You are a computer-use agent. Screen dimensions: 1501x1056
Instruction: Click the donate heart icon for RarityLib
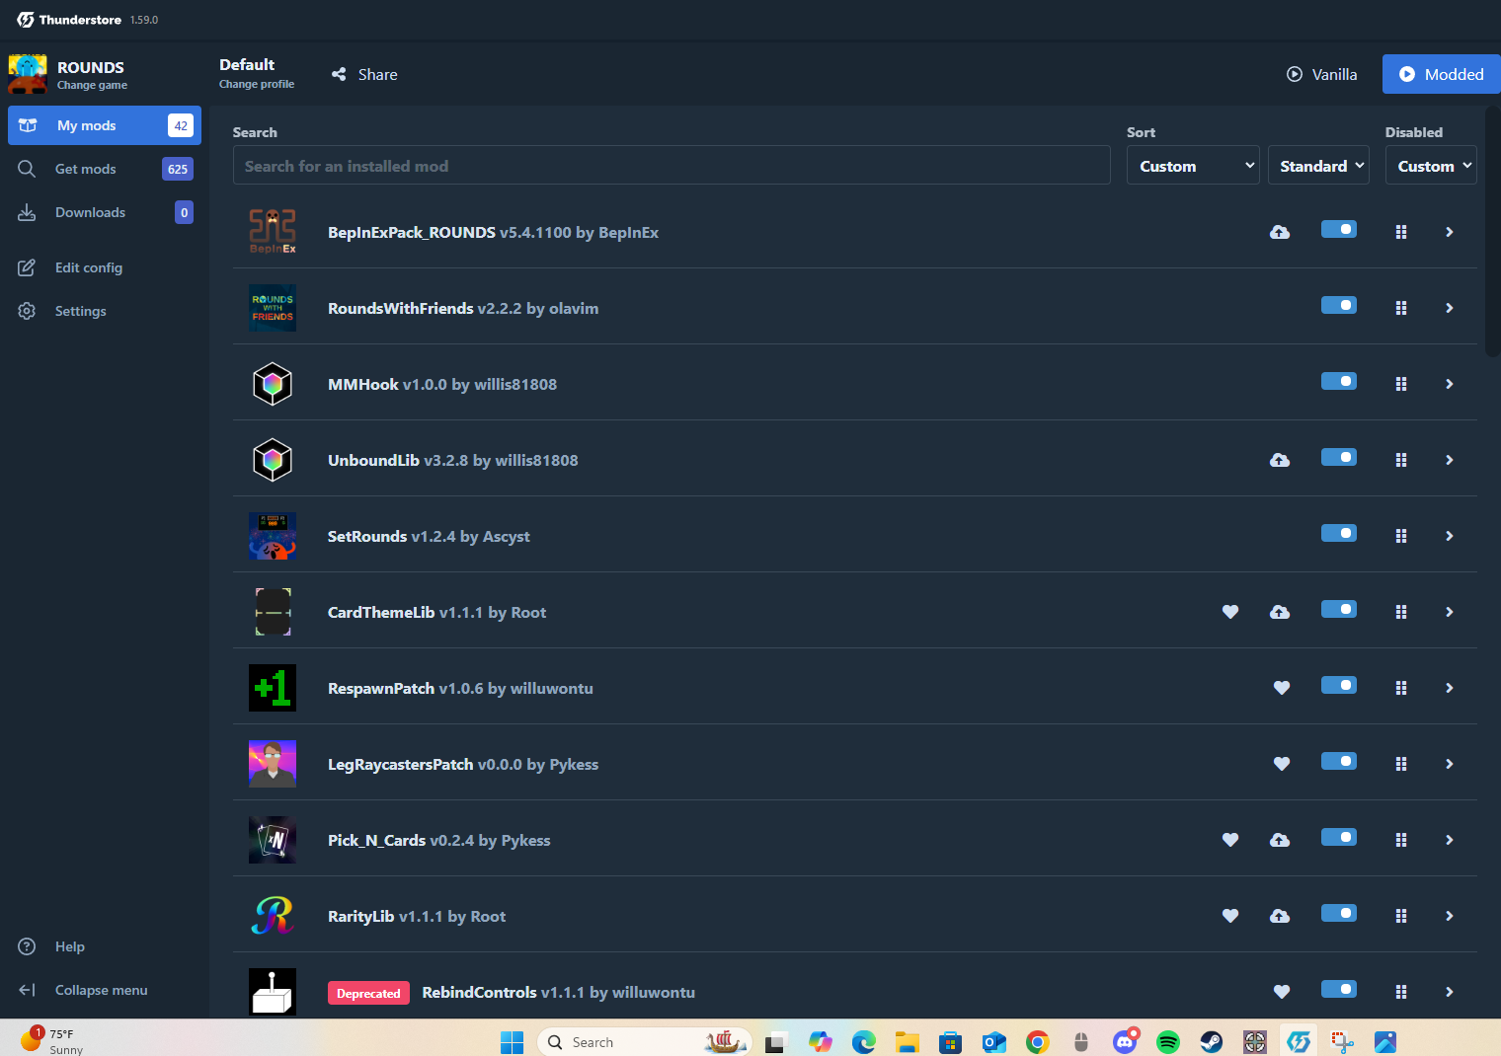1230,916
